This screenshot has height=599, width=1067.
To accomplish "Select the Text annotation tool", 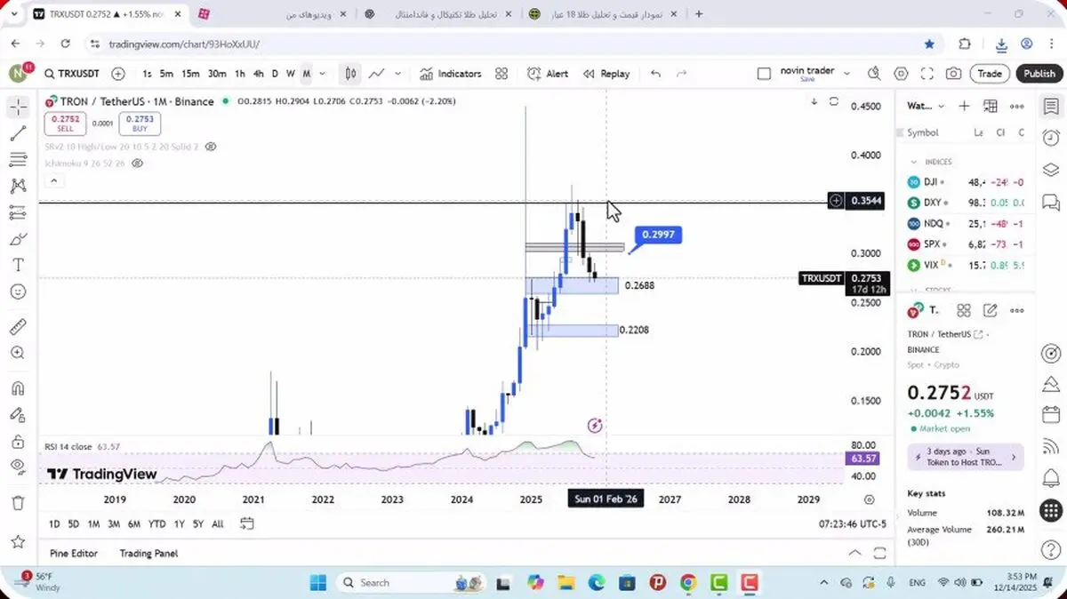I will point(18,265).
